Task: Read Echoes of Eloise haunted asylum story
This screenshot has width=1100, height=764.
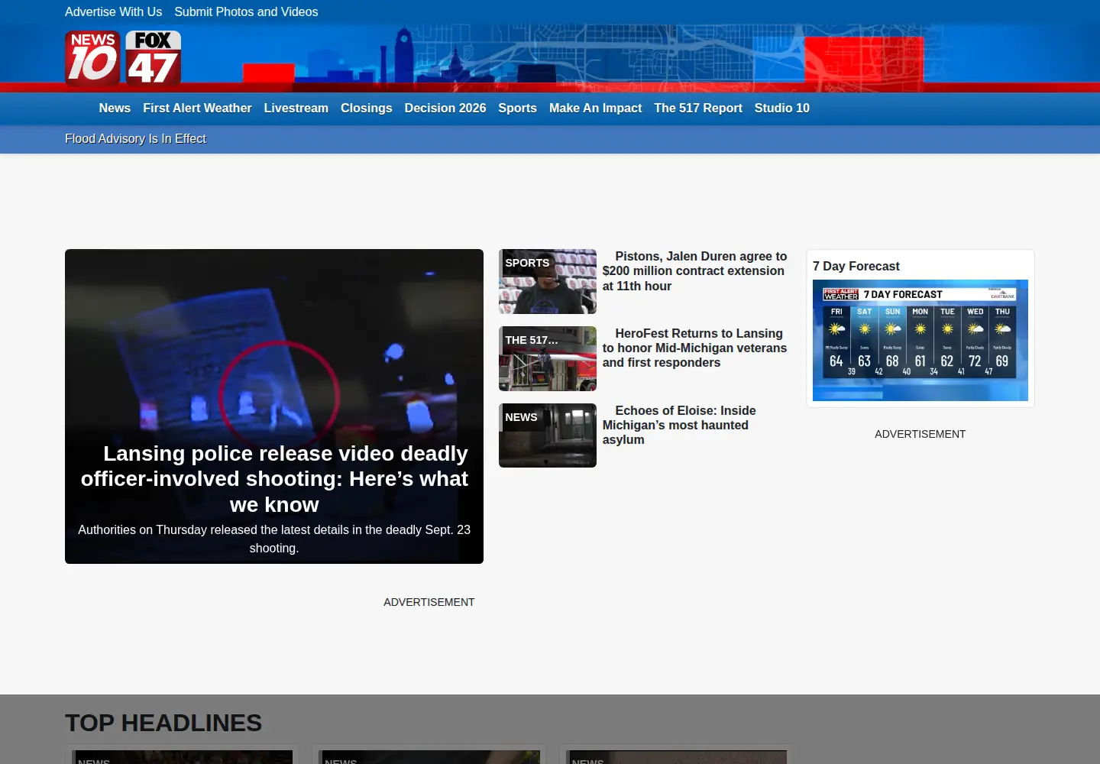Action: click(679, 426)
